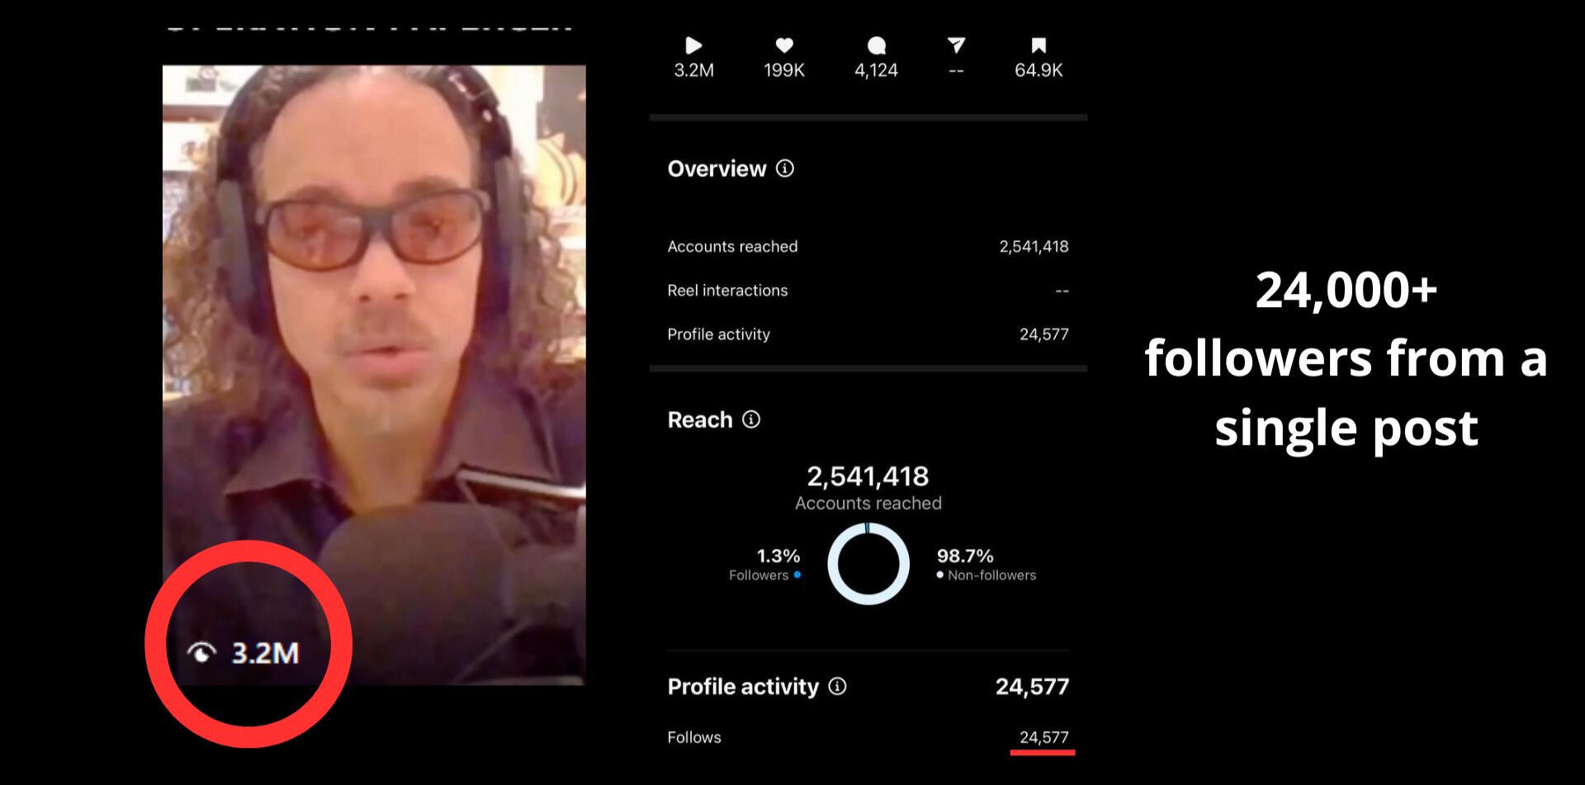
Task: Click the eye views icon on reel
Action: [201, 653]
